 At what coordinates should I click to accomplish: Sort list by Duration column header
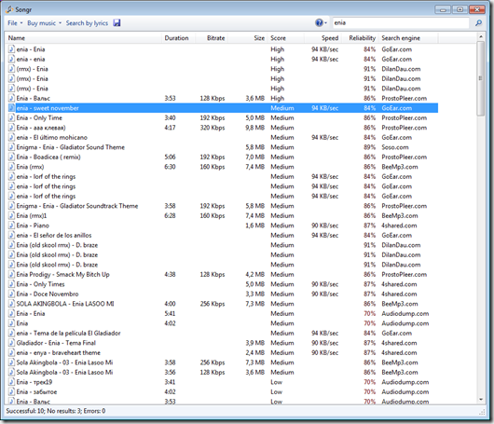coord(178,38)
